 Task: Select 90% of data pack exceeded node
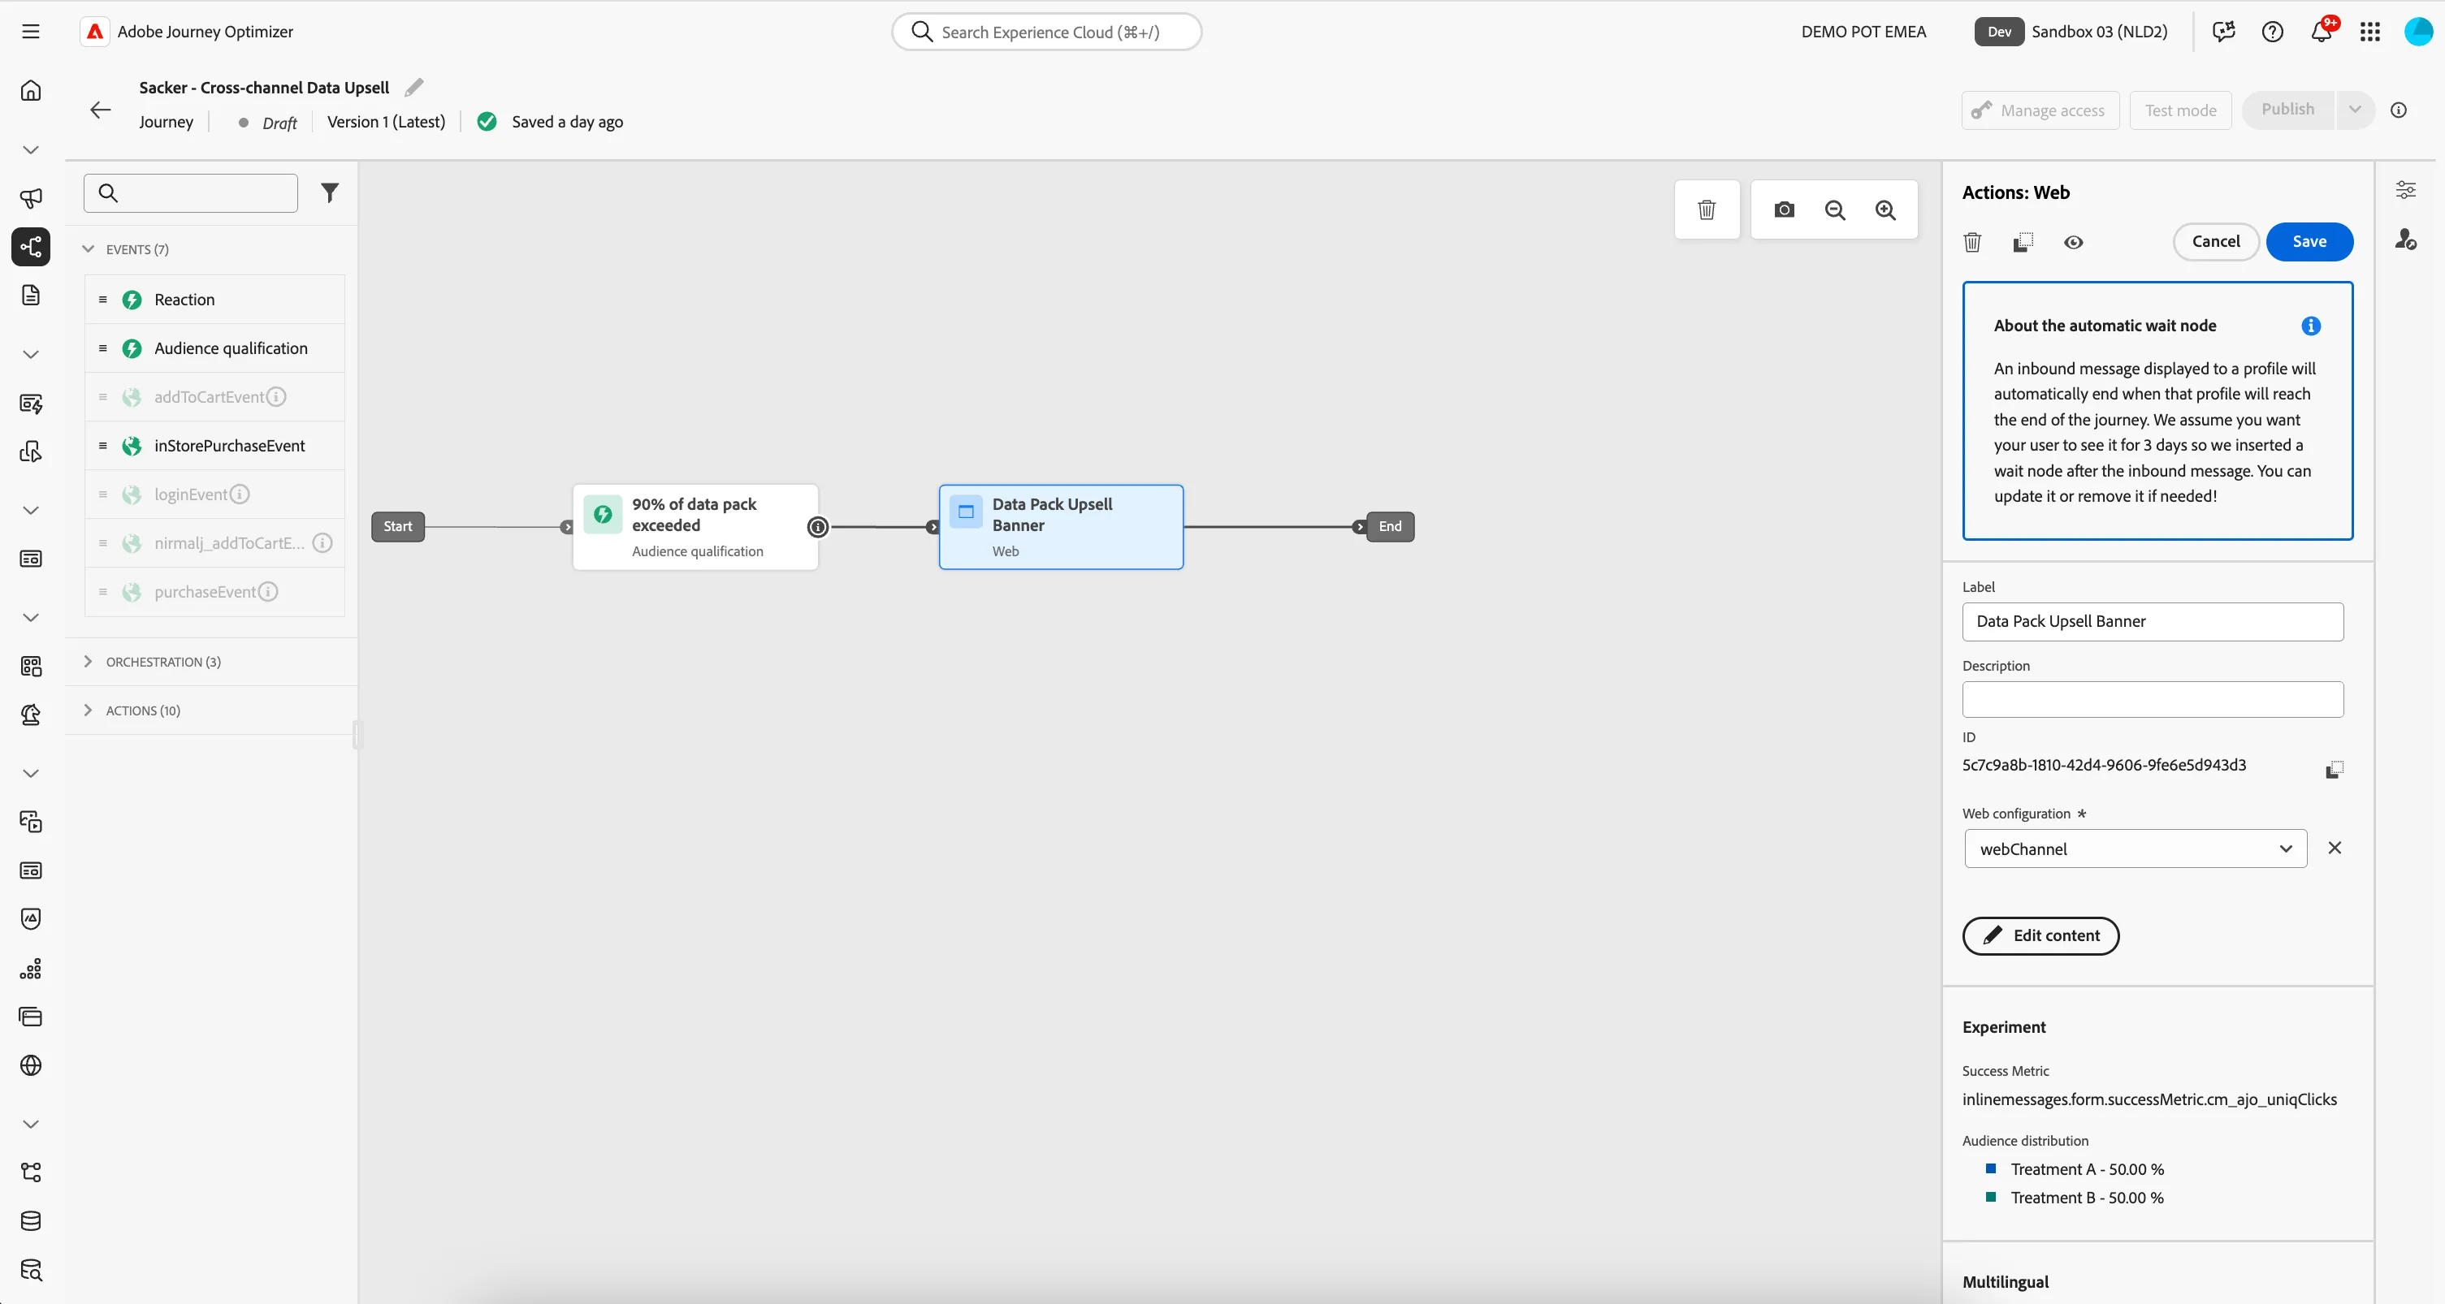click(695, 527)
